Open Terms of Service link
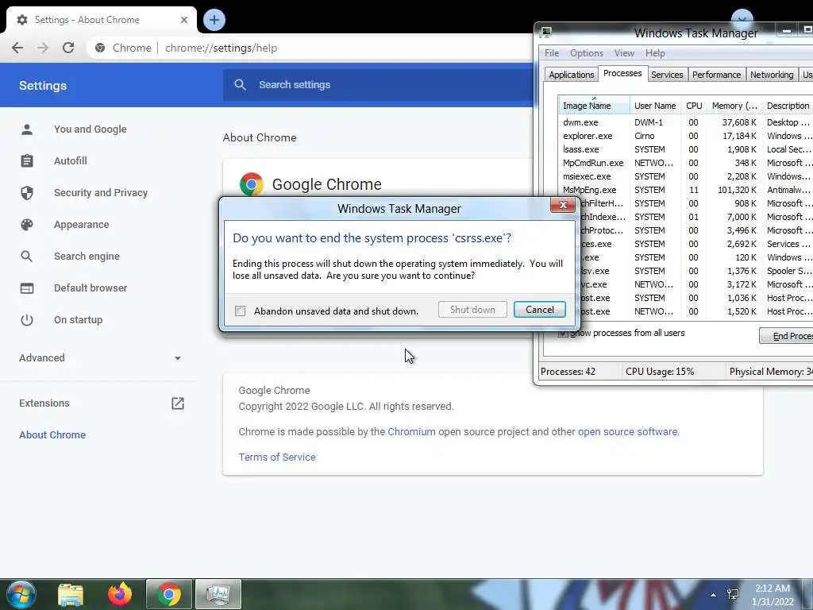Image resolution: width=813 pixels, height=610 pixels. coord(277,457)
